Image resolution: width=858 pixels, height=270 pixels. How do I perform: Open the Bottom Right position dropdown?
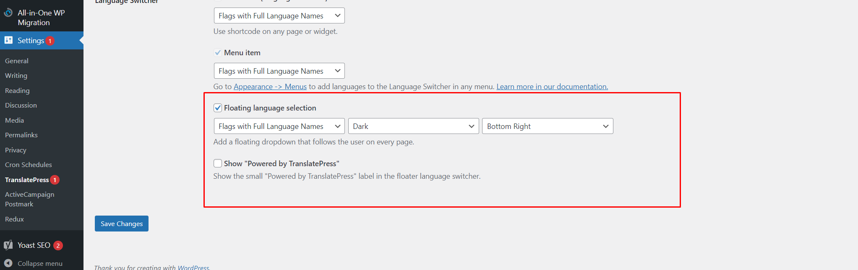click(x=548, y=126)
